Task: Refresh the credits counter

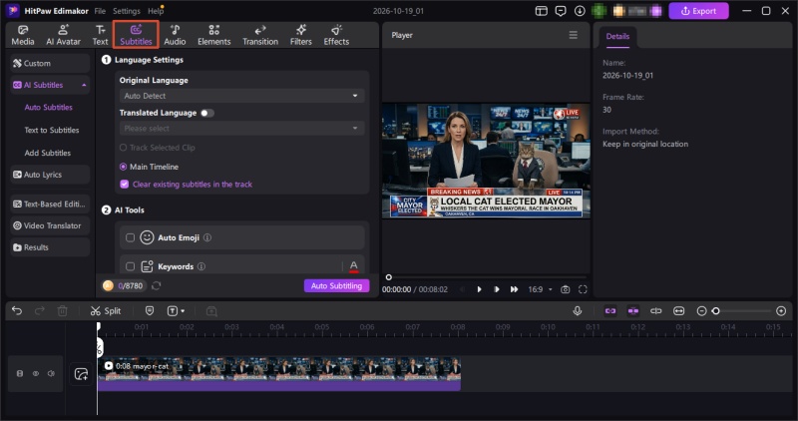Action: click(x=157, y=285)
